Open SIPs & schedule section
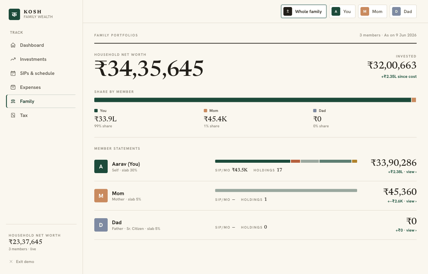 click(41, 73)
